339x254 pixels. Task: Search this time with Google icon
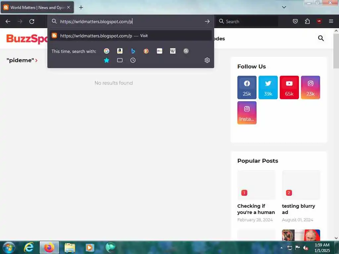[106, 51]
